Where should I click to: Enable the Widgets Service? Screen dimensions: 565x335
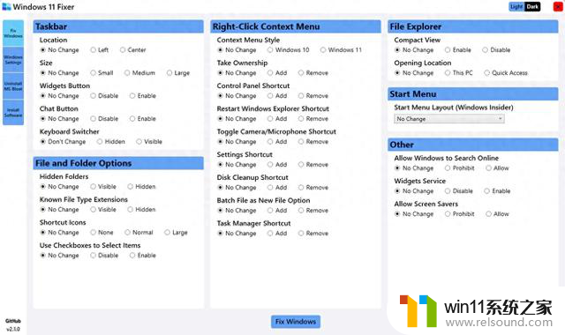click(x=497, y=190)
